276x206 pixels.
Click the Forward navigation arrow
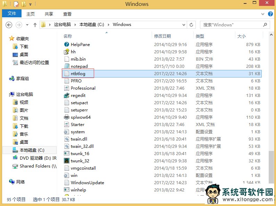pyautogui.click(x=19, y=25)
